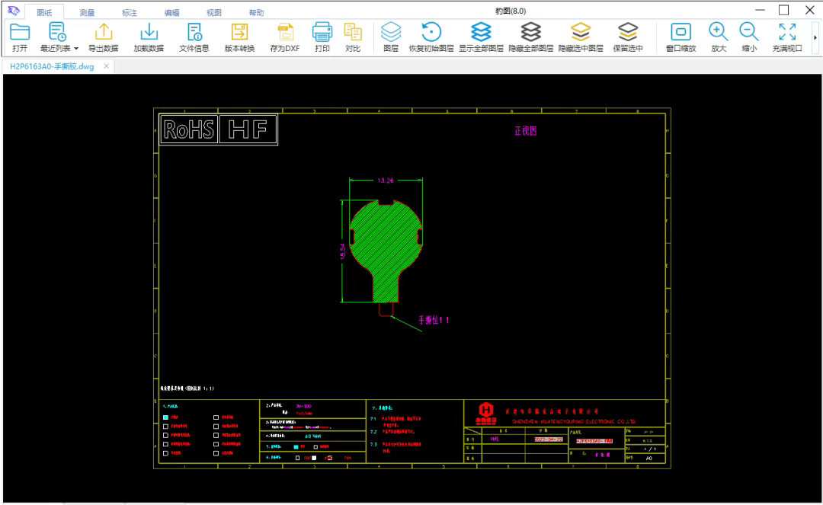The width and height of the screenshot is (823, 505).
Task: Hide all layers with 隐藏全部图层
Action: [x=530, y=37]
